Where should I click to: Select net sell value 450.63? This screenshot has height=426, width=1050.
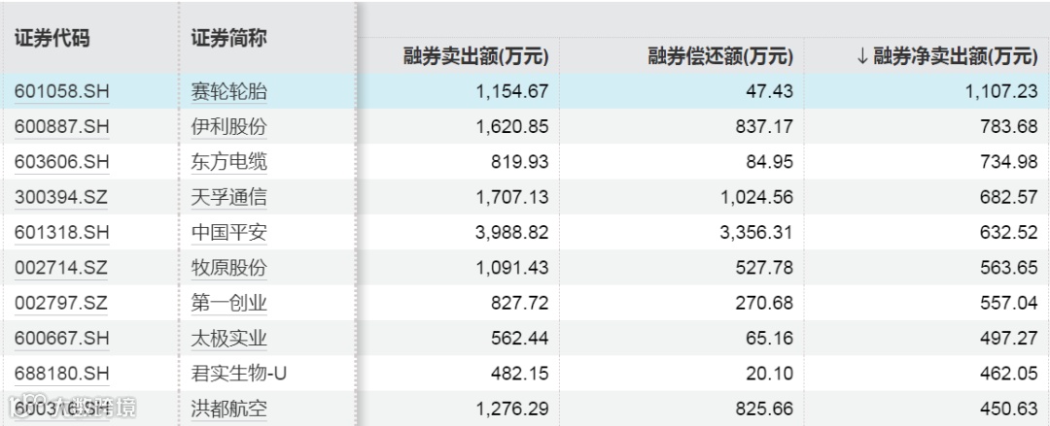(x=1009, y=409)
